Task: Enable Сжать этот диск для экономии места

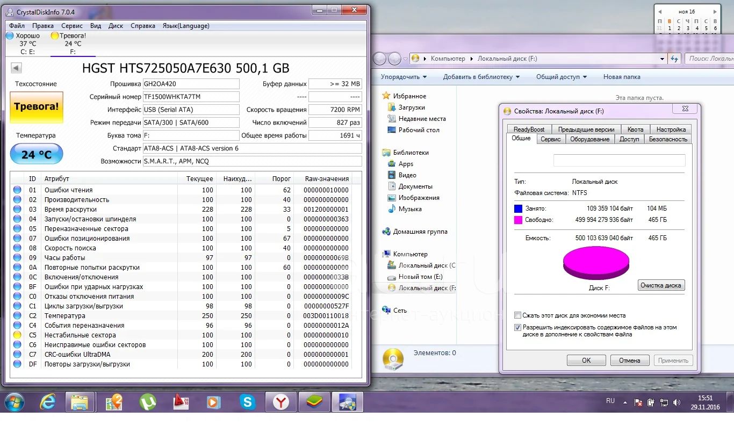Action: click(x=517, y=315)
